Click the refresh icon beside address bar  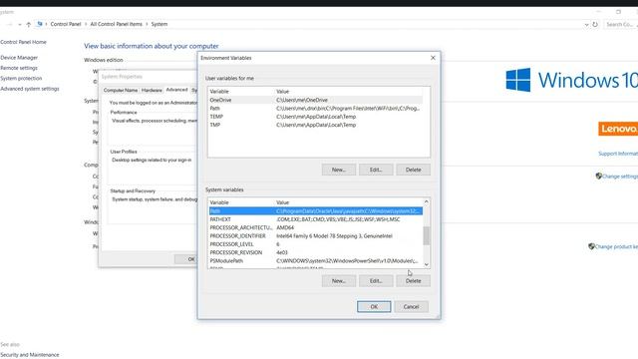595,24
